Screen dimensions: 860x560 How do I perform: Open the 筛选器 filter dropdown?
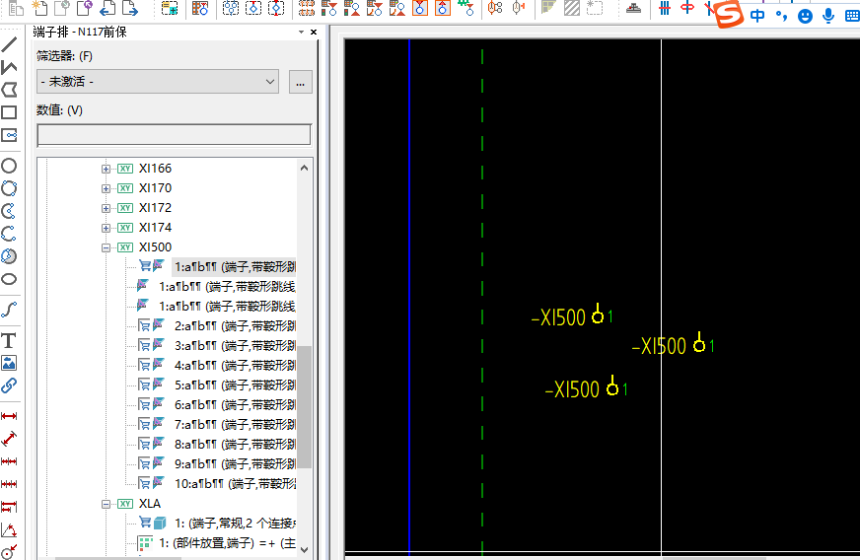(x=158, y=82)
